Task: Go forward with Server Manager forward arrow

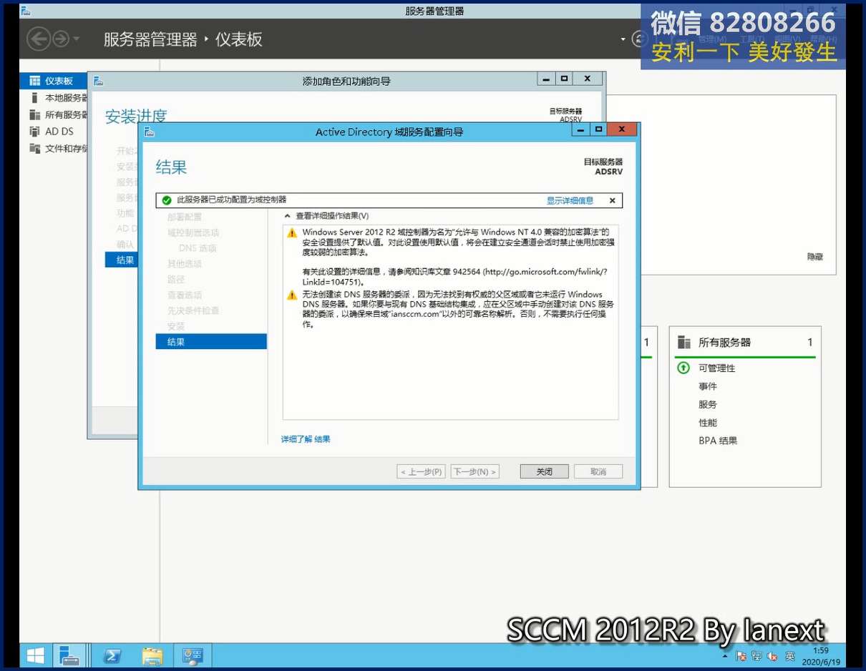Action: [61, 39]
